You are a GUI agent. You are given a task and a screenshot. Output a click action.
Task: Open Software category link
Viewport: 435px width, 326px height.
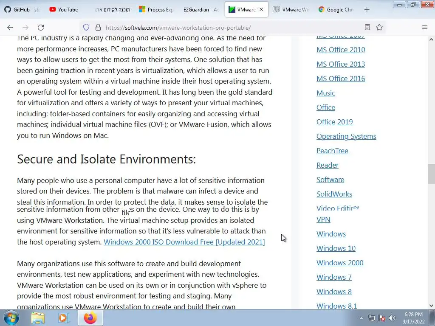(x=330, y=180)
